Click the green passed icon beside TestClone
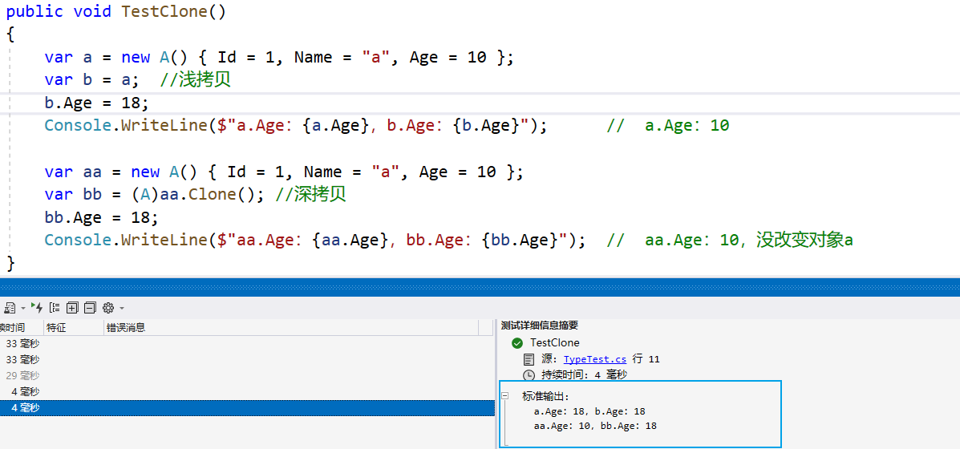960x449 pixels. pos(517,343)
